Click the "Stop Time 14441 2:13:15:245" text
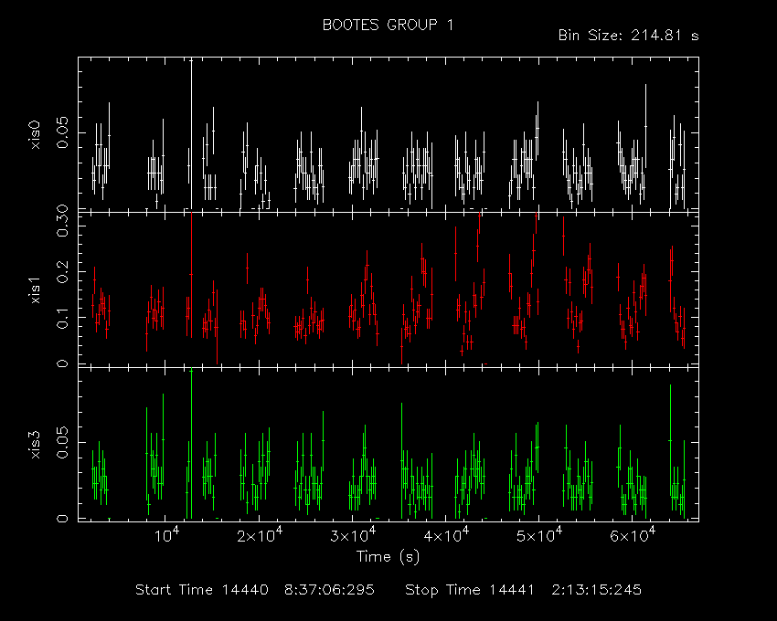 (x=523, y=590)
